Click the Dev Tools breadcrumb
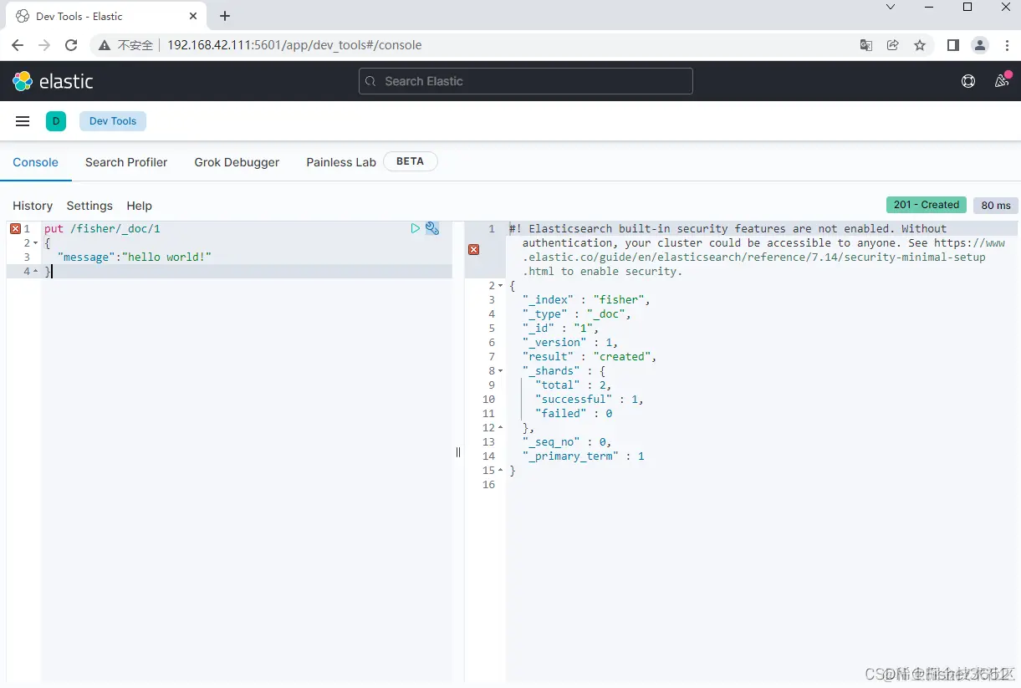The image size is (1021, 688). 113,121
